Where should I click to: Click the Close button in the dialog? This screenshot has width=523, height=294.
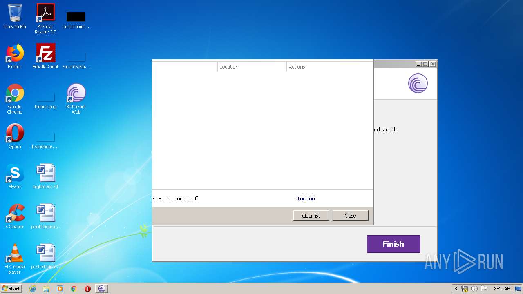[x=350, y=216]
